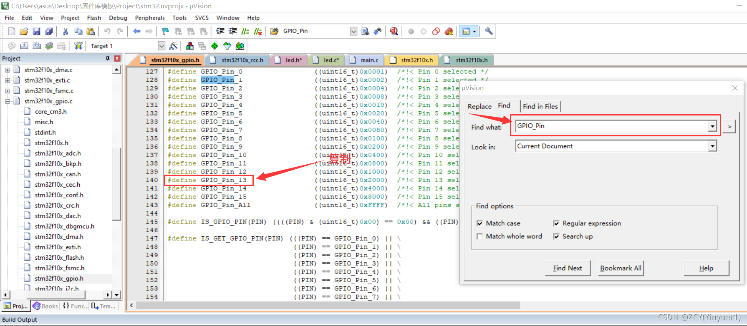
Task: Cut selection with the scissors icon
Action: pyautogui.click(x=66, y=31)
